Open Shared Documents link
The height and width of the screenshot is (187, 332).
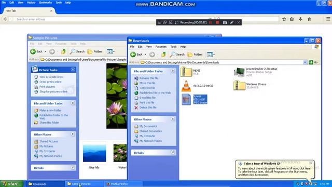150,131
